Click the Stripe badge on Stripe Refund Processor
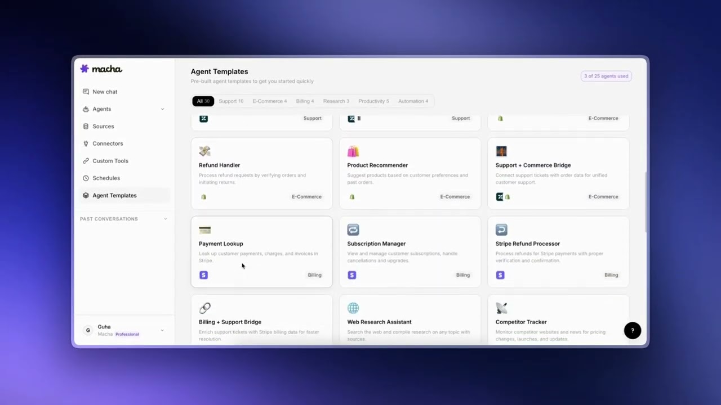The height and width of the screenshot is (405, 721). [500, 275]
